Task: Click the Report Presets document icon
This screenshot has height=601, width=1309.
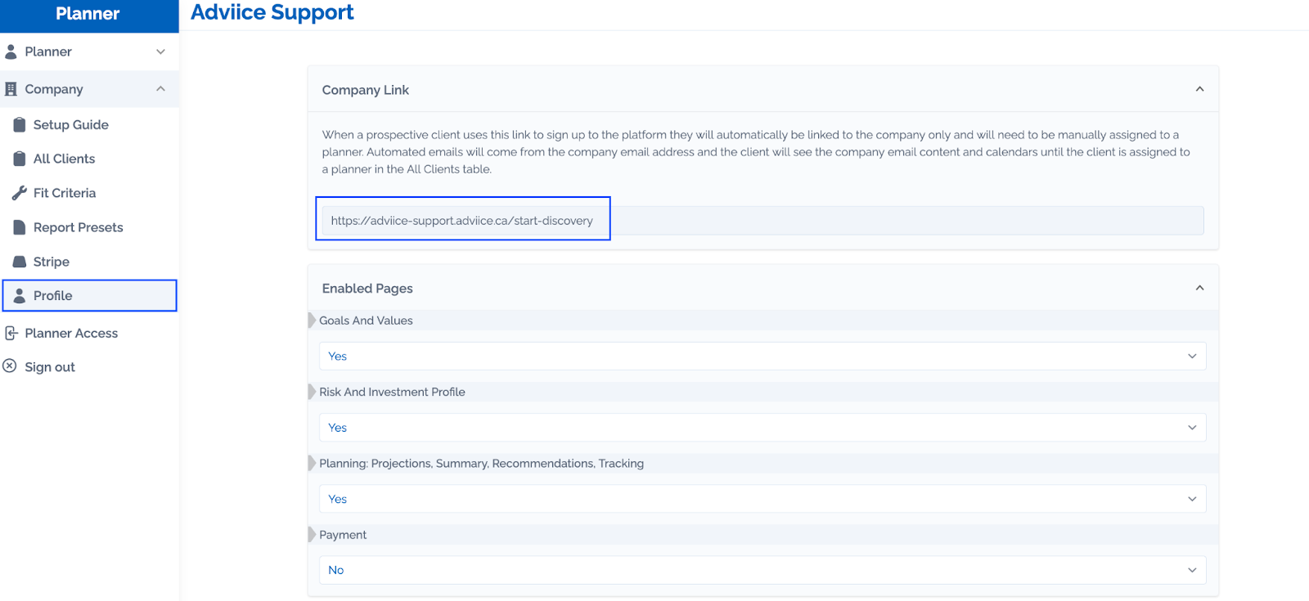Action: (20, 227)
